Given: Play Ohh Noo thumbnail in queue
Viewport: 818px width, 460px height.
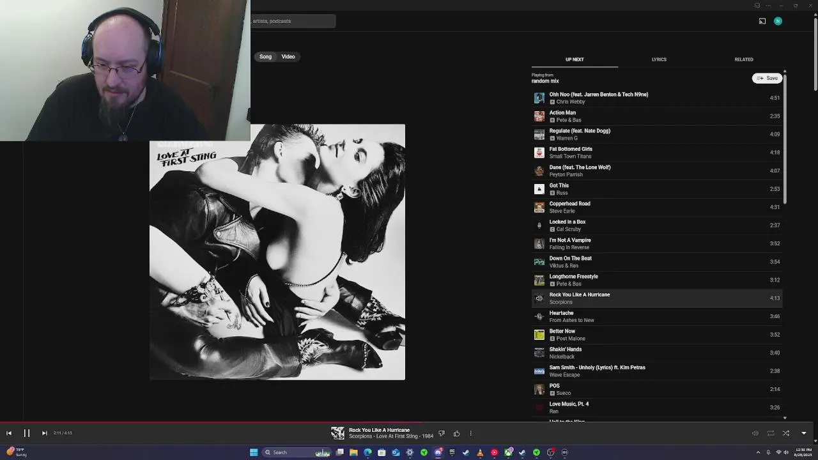Looking at the screenshot, I should click(539, 98).
